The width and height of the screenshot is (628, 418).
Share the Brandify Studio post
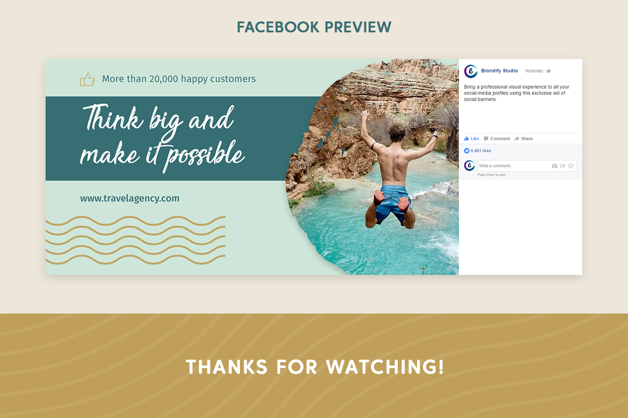point(523,139)
